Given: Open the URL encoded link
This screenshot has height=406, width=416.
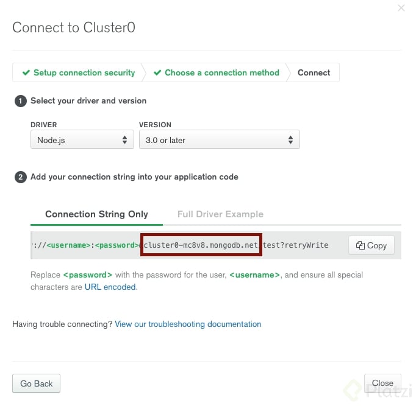Looking at the screenshot, I should pos(110,287).
